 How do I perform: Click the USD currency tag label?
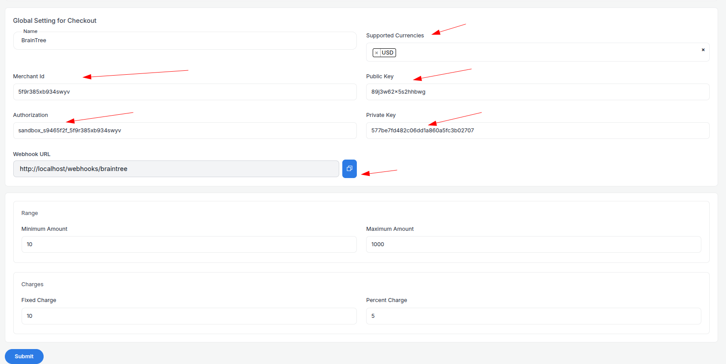tap(388, 53)
